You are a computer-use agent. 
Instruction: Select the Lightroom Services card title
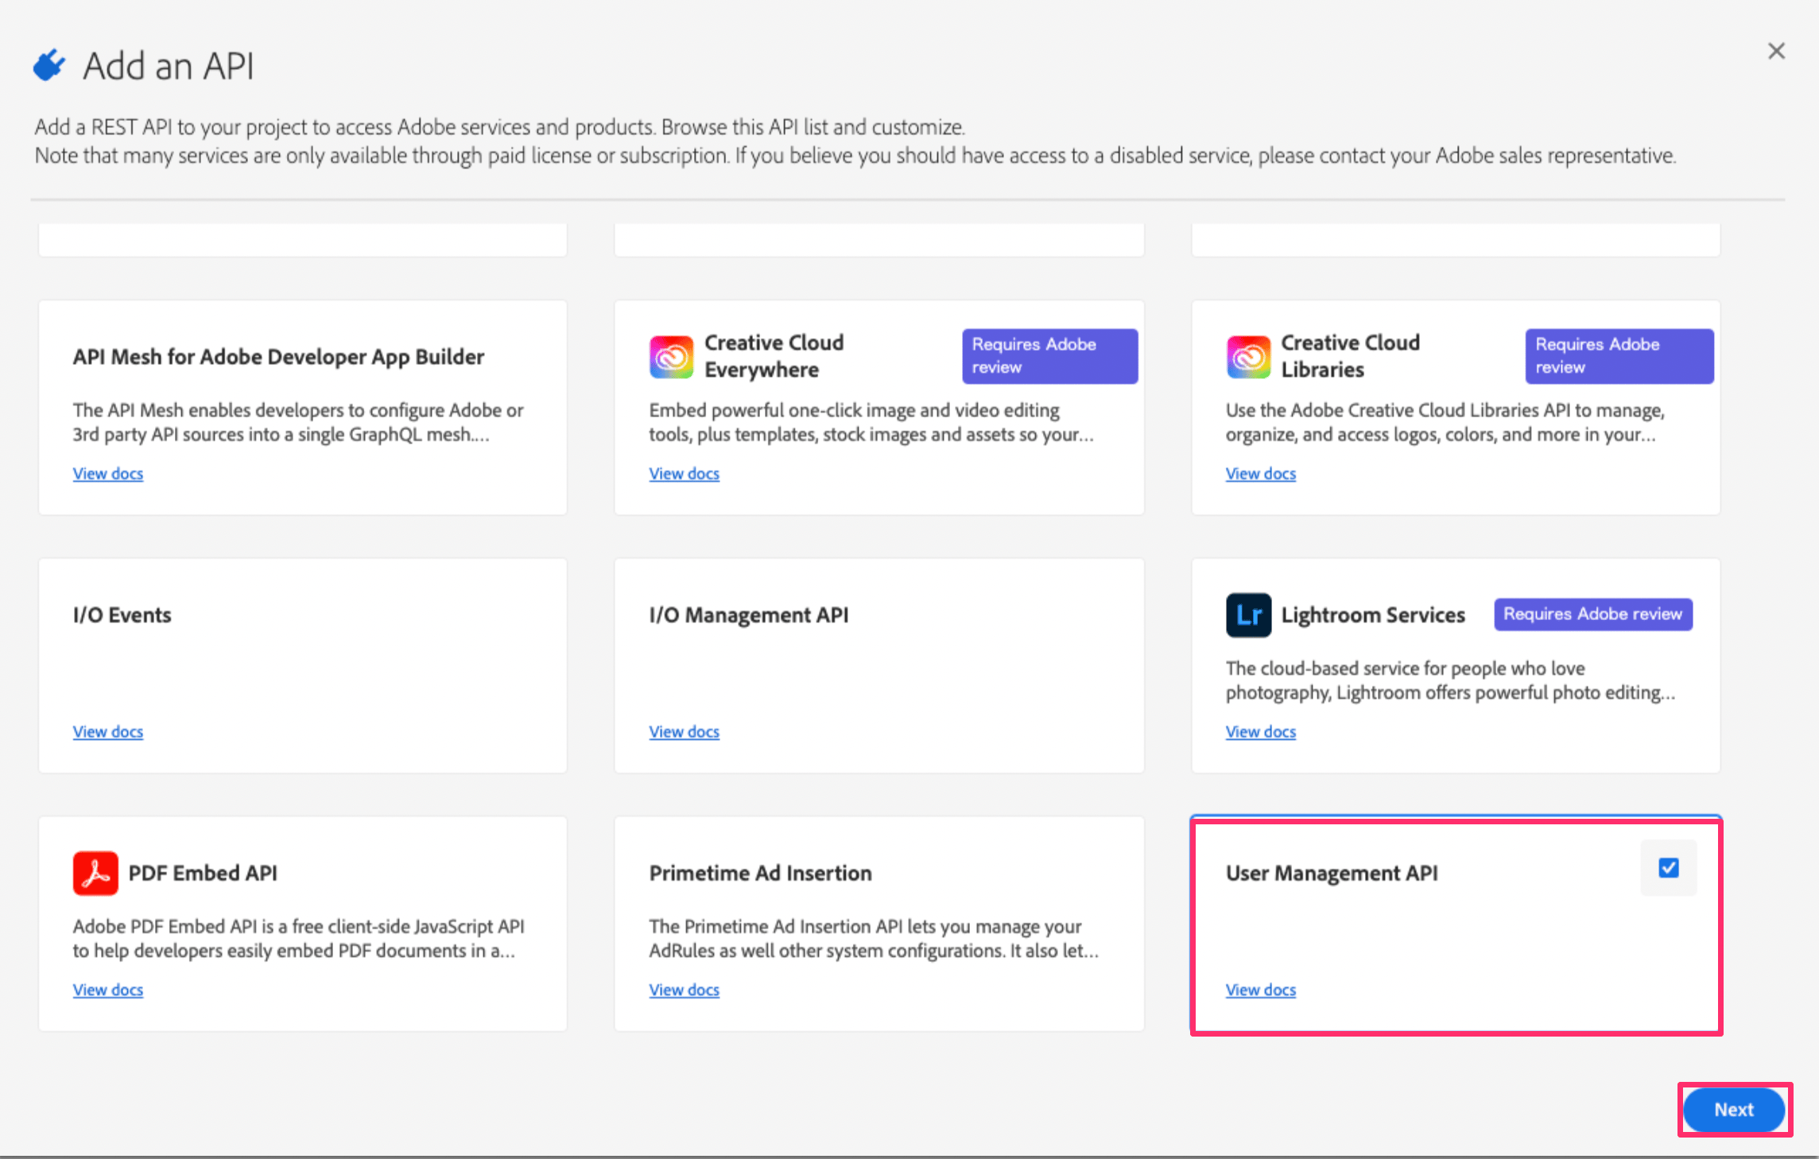tap(1373, 614)
